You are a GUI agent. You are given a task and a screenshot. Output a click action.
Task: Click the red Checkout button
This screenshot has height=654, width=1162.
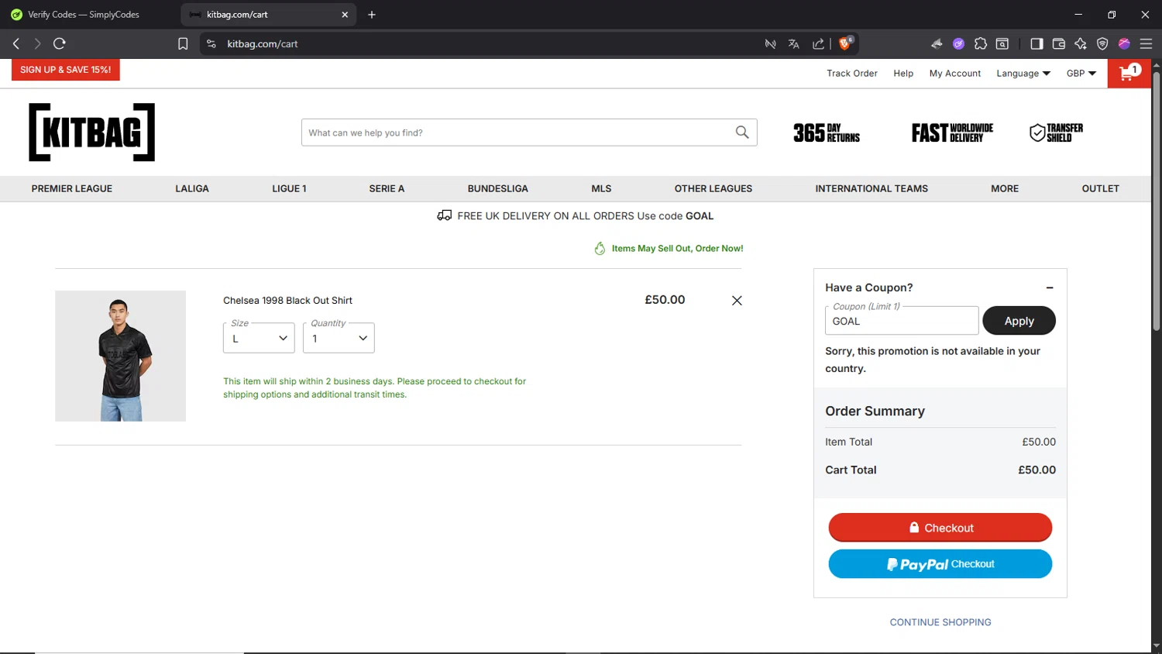point(940,528)
